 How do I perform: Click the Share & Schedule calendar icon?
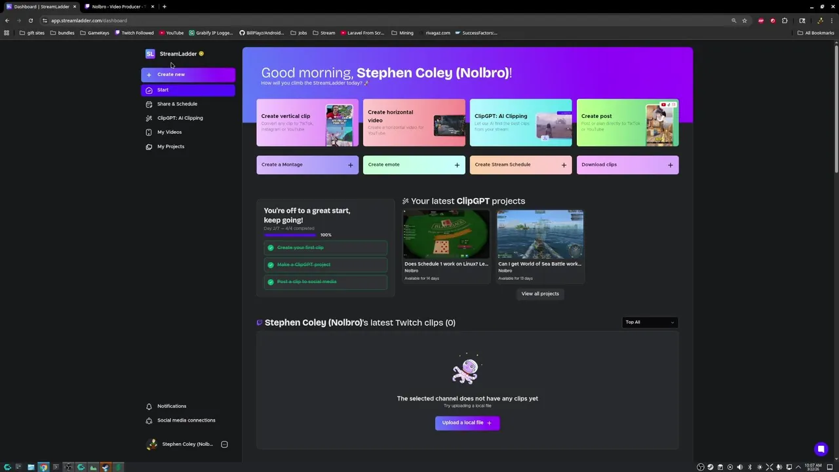click(149, 104)
